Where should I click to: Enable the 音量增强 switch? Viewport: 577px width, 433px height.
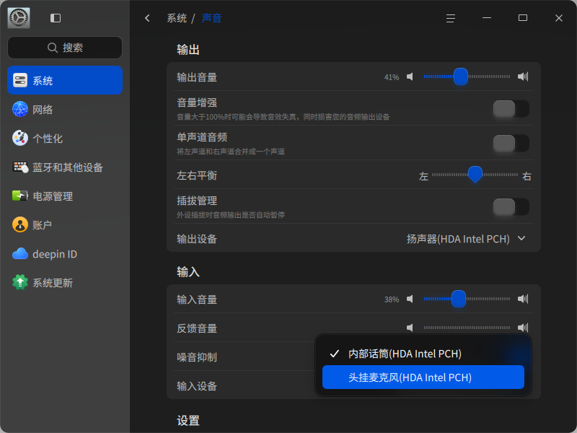coord(511,109)
